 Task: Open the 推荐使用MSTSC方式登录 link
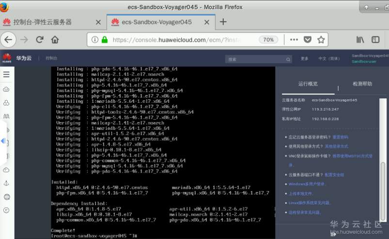point(352,156)
